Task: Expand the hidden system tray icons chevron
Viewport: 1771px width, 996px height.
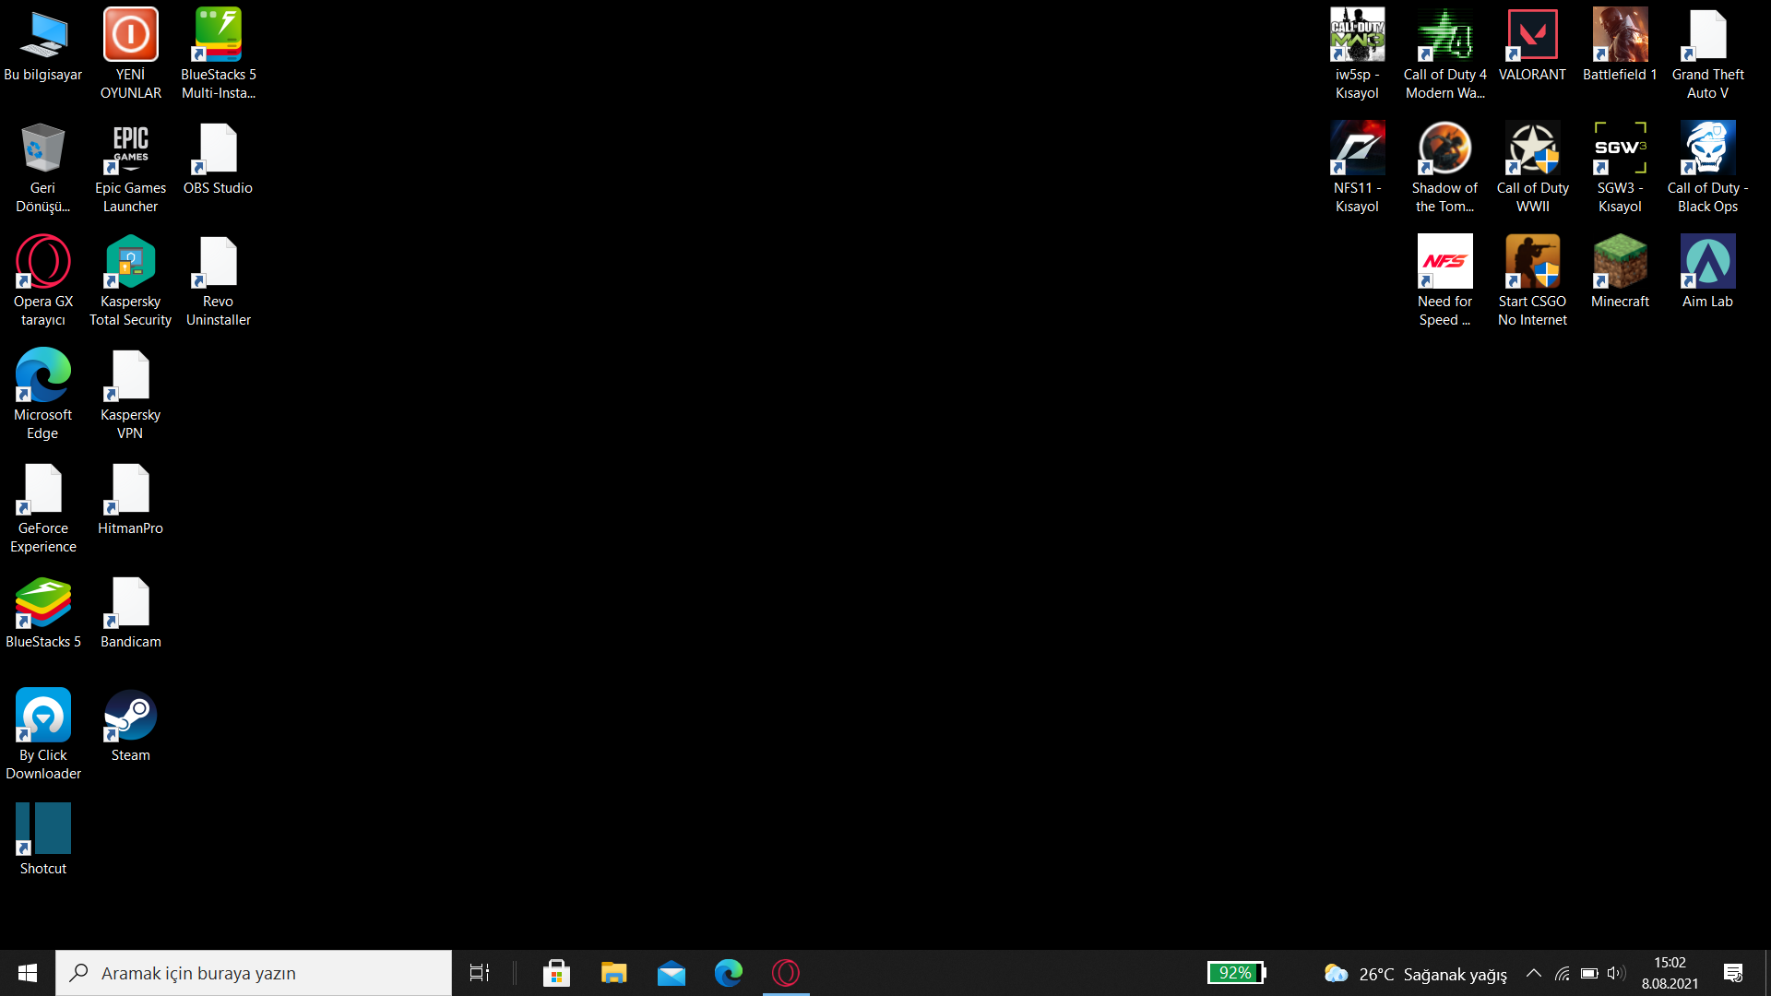Action: click(x=1533, y=973)
